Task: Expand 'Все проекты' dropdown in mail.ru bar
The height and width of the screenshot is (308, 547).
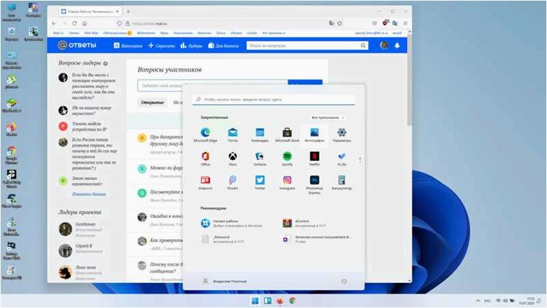Action: coord(274,33)
